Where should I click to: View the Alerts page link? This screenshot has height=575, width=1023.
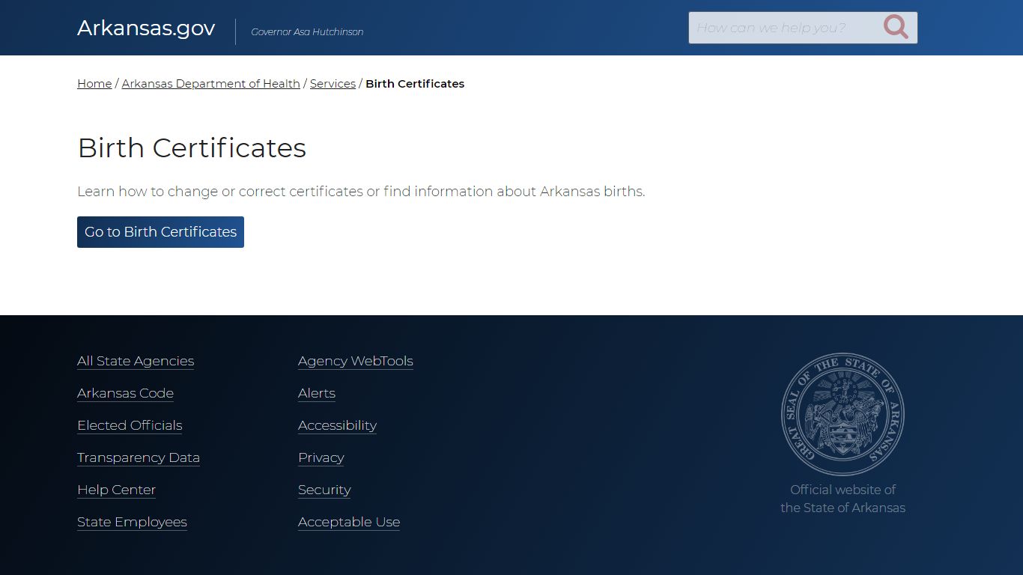317,393
